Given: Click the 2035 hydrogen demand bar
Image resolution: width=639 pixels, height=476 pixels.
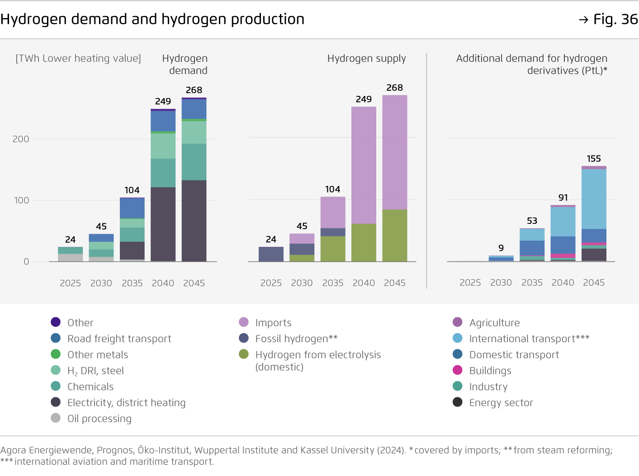Looking at the screenshot, I should [132, 230].
